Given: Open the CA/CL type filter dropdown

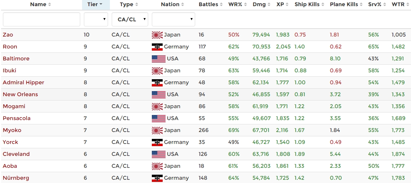Looking at the screenshot, I should point(130,20).
